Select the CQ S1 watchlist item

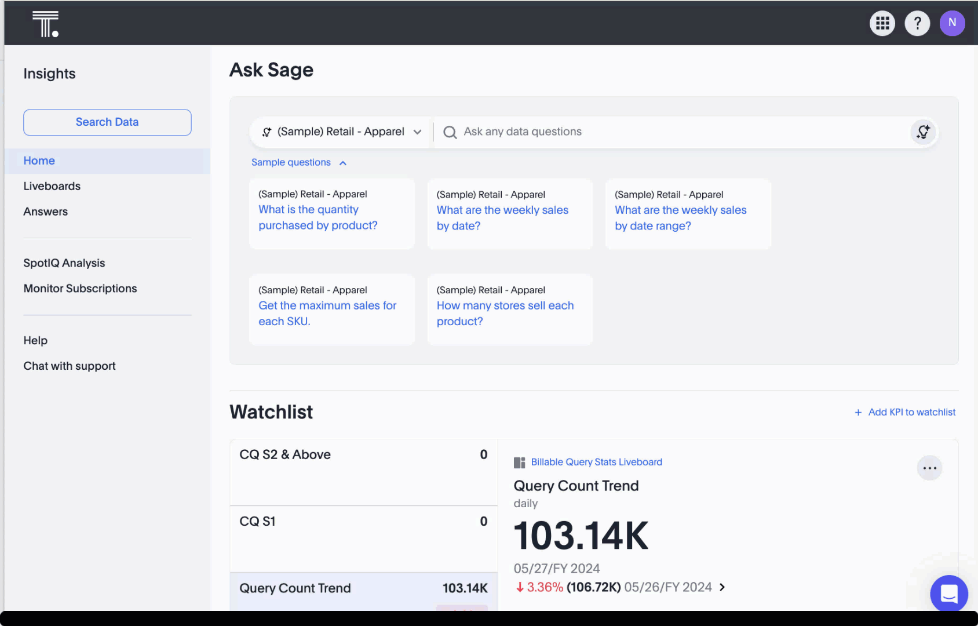(363, 521)
